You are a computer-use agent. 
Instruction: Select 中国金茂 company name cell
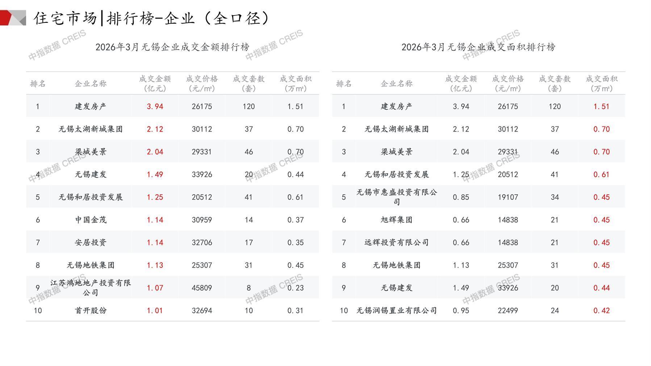[x=91, y=220]
